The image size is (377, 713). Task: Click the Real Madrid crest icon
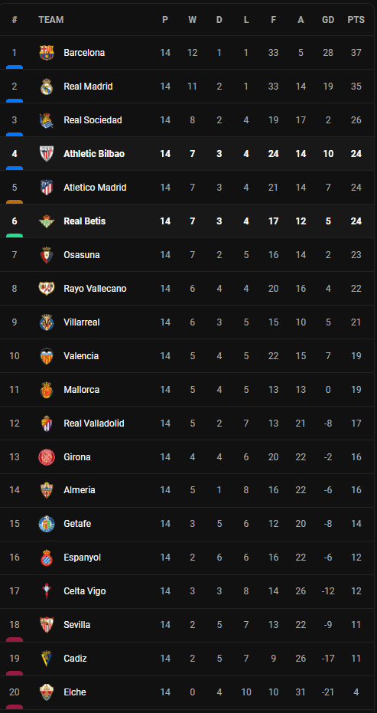point(47,87)
